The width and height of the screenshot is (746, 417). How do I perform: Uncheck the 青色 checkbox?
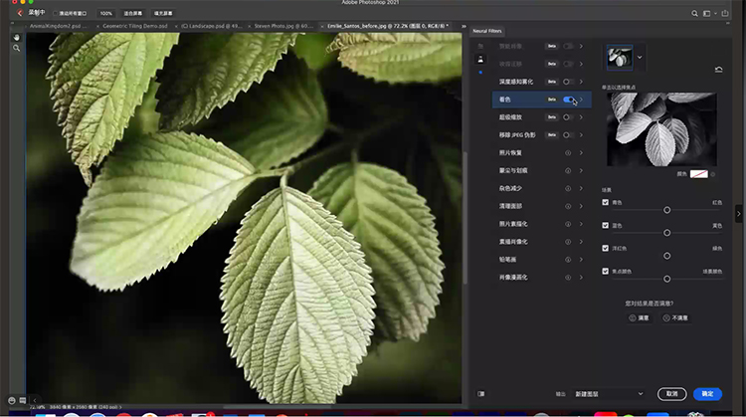pyautogui.click(x=605, y=202)
